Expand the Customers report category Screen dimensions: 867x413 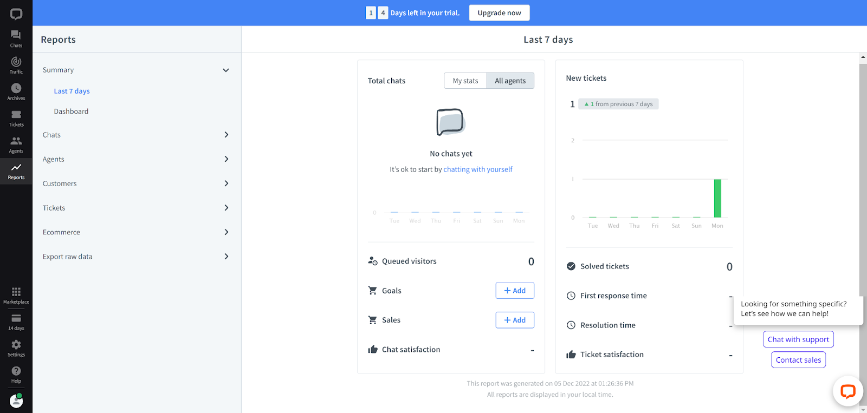pos(226,183)
